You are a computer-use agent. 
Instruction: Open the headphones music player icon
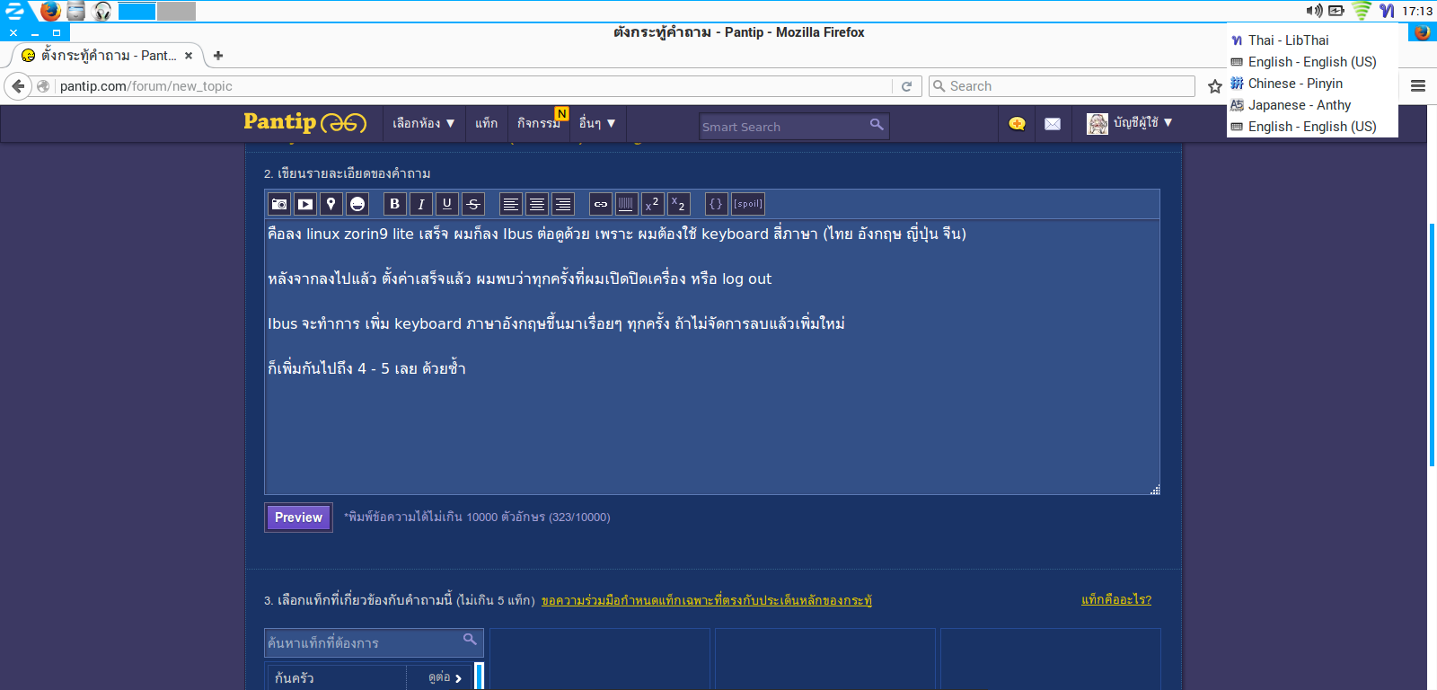pyautogui.click(x=102, y=11)
